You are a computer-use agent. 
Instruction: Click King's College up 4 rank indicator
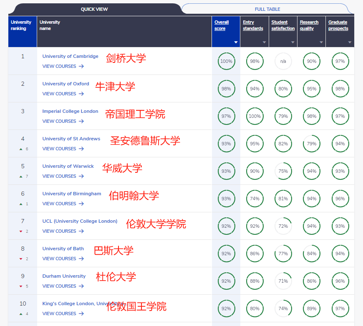coord(24,314)
